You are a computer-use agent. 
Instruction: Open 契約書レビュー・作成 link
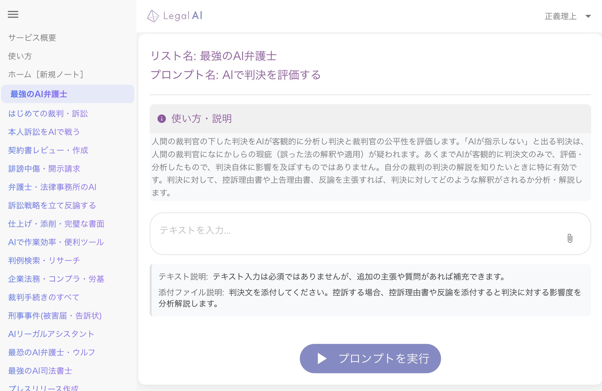click(48, 150)
